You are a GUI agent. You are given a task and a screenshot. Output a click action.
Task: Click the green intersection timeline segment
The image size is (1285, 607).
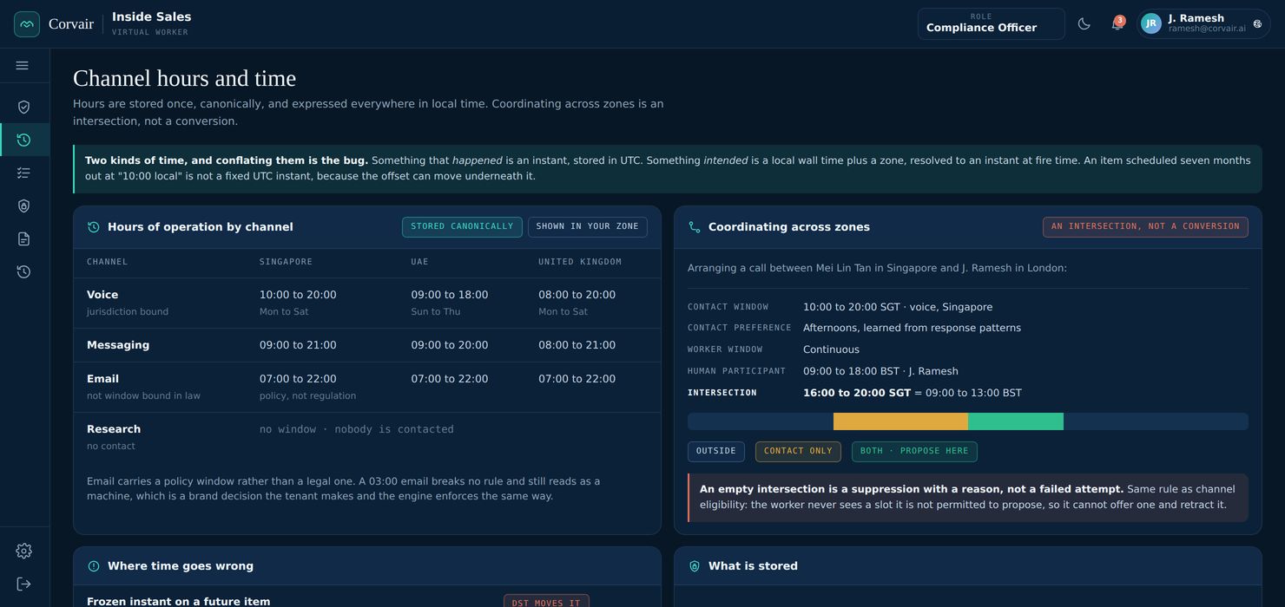[x=1016, y=421]
